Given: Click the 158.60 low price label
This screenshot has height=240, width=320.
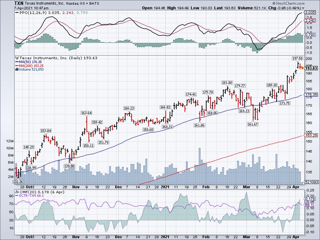Looking at the screenshot, I should [x=148, y=130].
